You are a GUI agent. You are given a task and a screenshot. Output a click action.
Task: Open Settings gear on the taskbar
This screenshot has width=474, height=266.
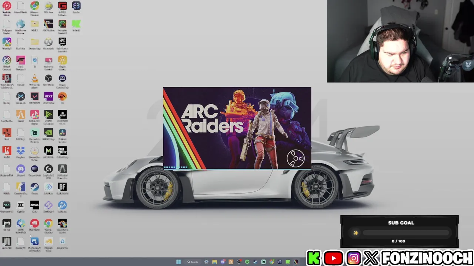(206, 262)
